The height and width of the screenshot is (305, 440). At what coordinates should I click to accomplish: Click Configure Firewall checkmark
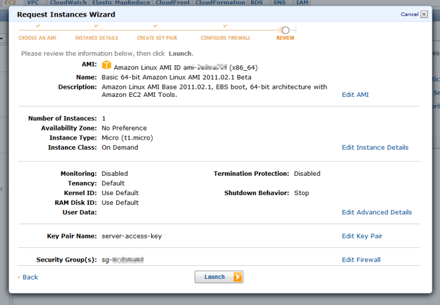coord(225,26)
